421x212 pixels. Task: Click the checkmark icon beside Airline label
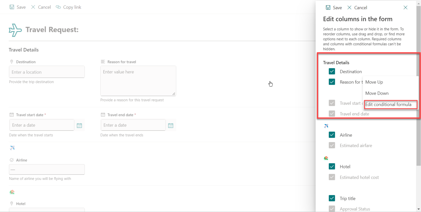pos(12,160)
